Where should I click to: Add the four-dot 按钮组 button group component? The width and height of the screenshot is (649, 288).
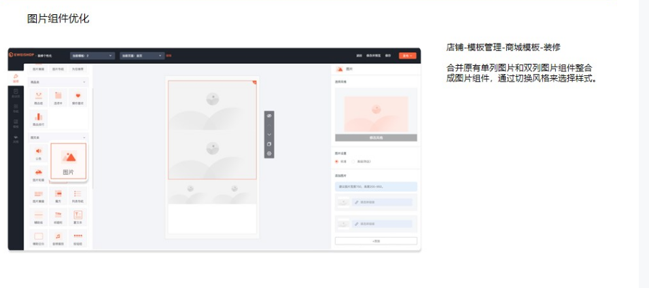point(78,239)
